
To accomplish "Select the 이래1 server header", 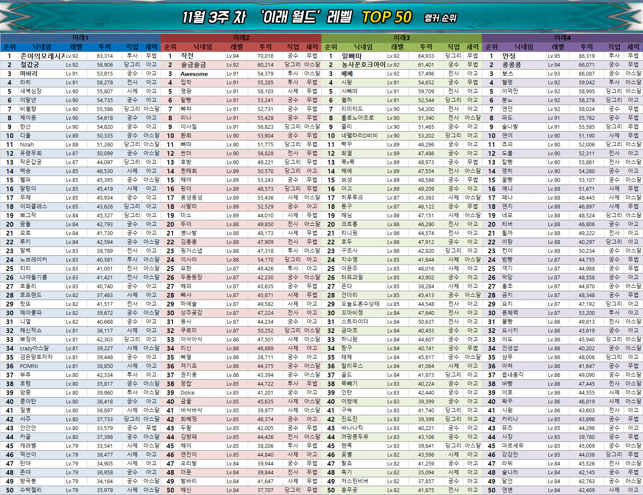I will click(x=80, y=38).
